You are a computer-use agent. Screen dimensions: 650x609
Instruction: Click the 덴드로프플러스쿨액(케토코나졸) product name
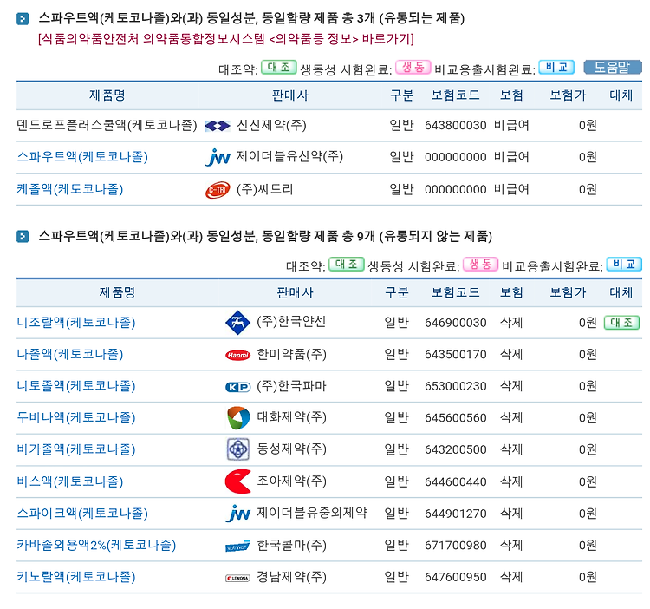click(x=107, y=125)
